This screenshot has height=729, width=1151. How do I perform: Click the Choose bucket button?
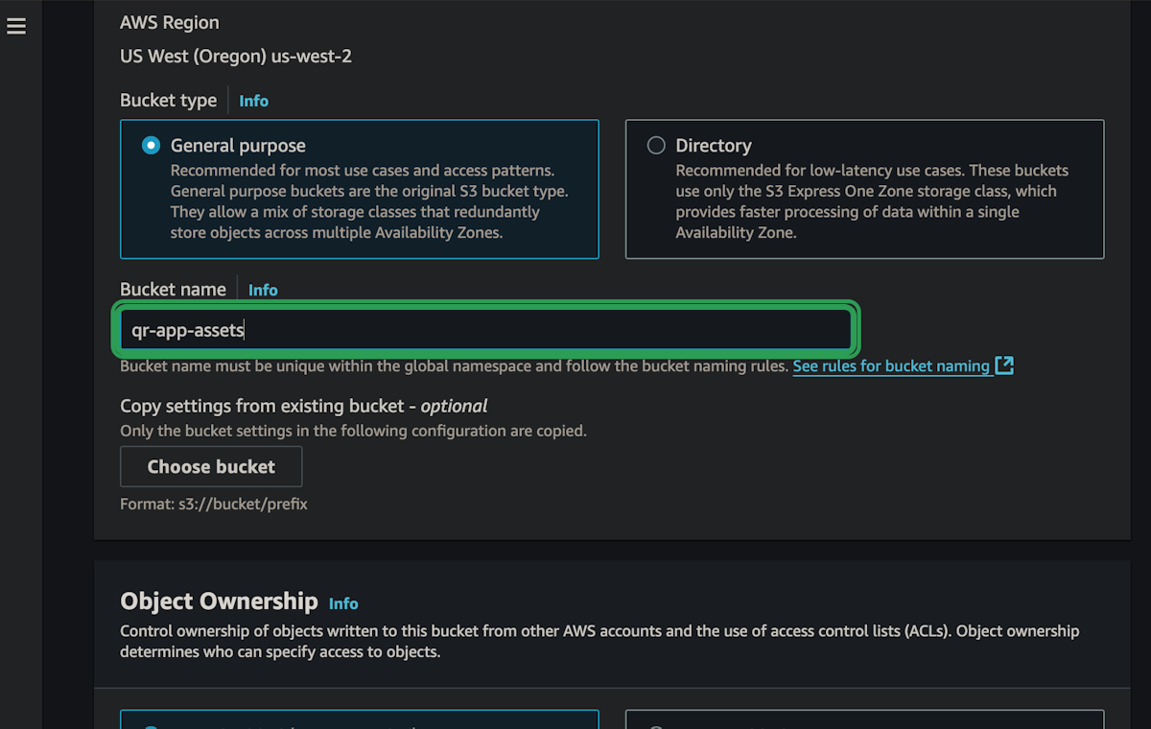point(211,466)
